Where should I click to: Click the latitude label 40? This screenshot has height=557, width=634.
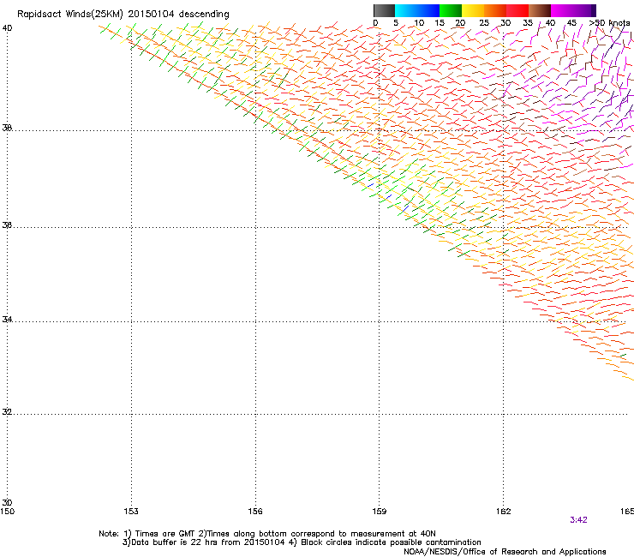point(7,28)
